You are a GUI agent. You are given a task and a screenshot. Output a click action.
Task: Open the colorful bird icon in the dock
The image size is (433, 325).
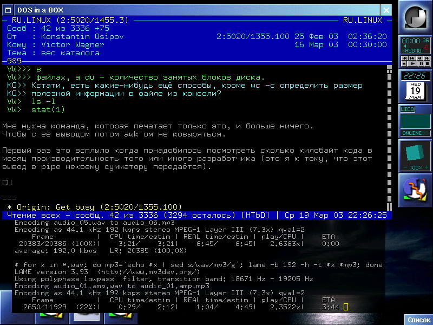[415, 190]
